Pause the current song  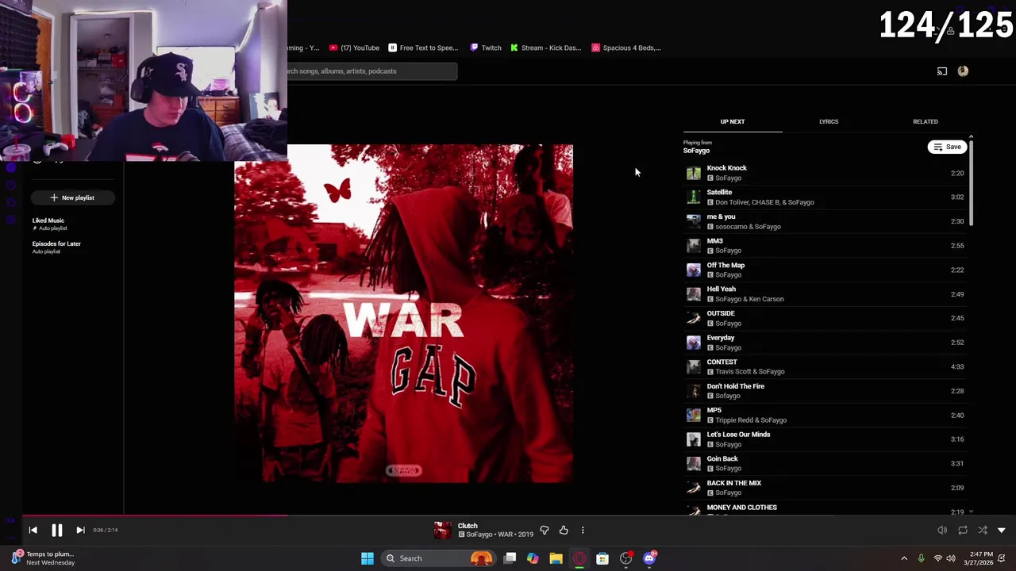point(57,530)
